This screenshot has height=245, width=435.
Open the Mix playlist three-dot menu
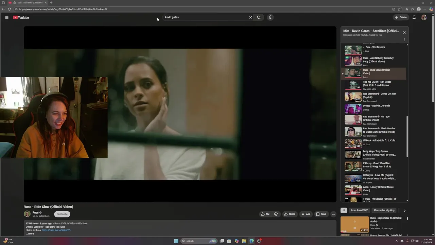click(404, 40)
